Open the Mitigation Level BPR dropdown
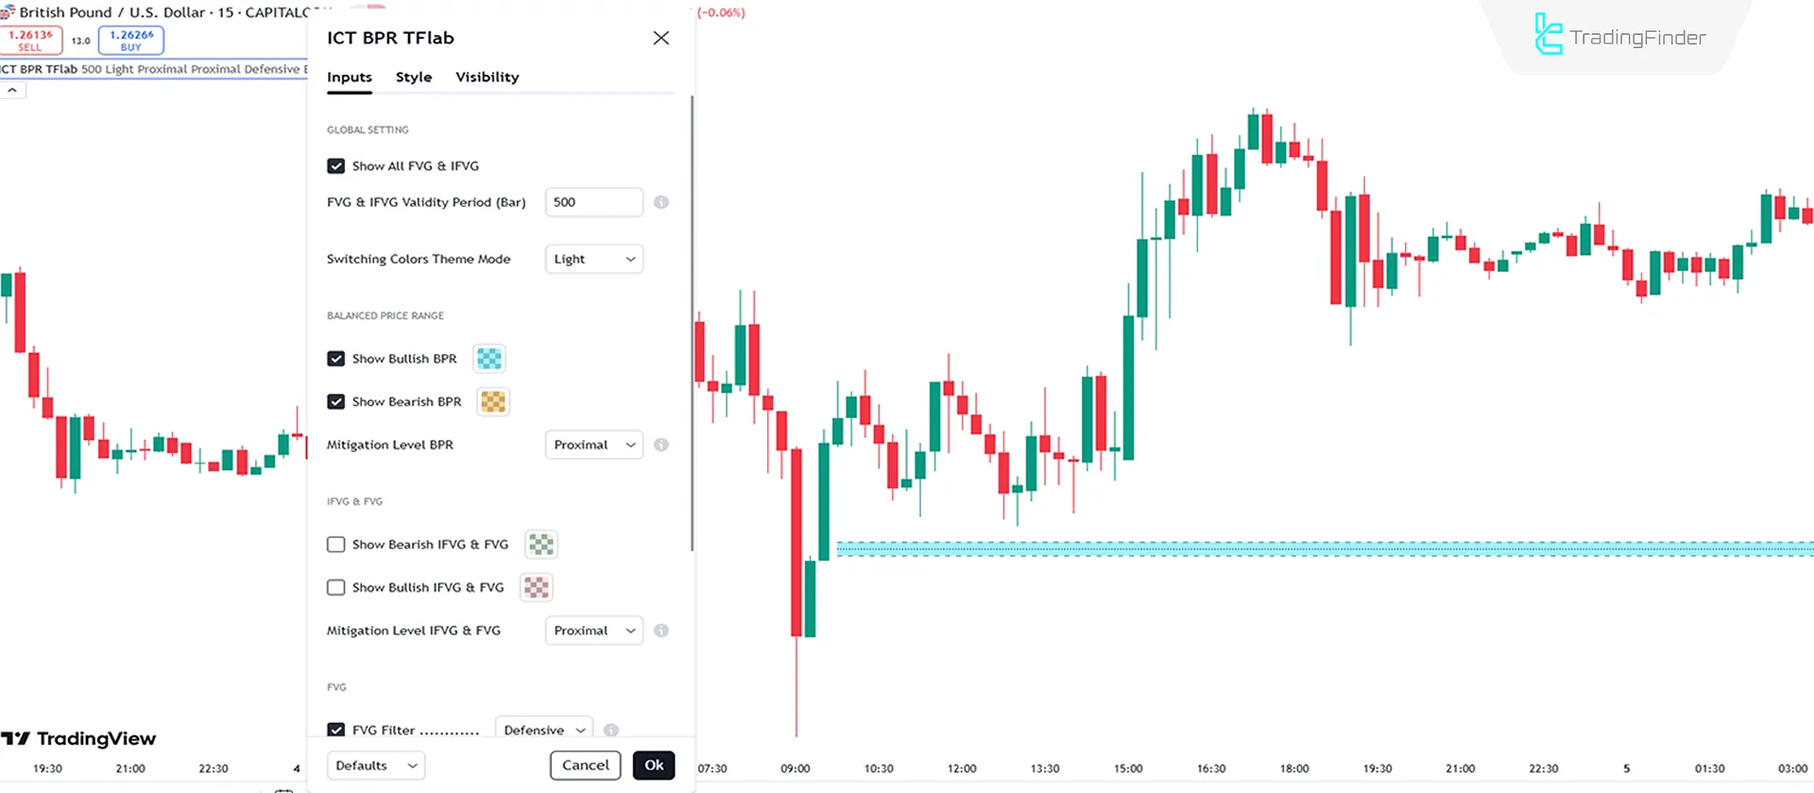The height and width of the screenshot is (793, 1814). pyautogui.click(x=593, y=445)
